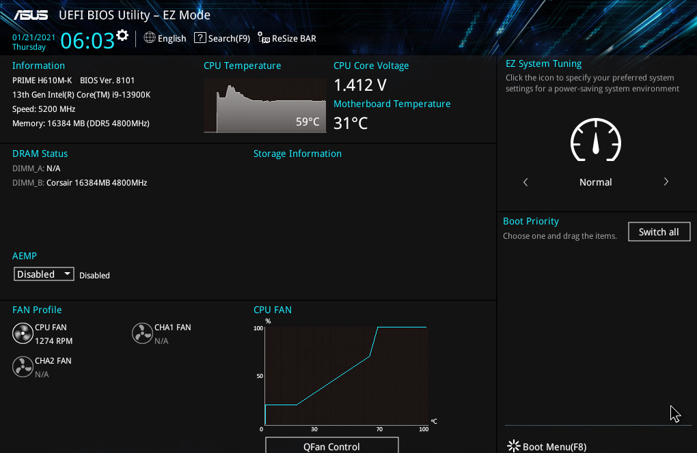Click CHA2 FAN 'N/A' value
This screenshot has width=697, height=453.
pos(42,374)
